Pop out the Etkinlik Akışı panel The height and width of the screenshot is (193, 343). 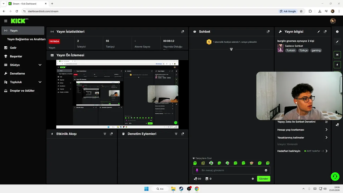click(111, 134)
